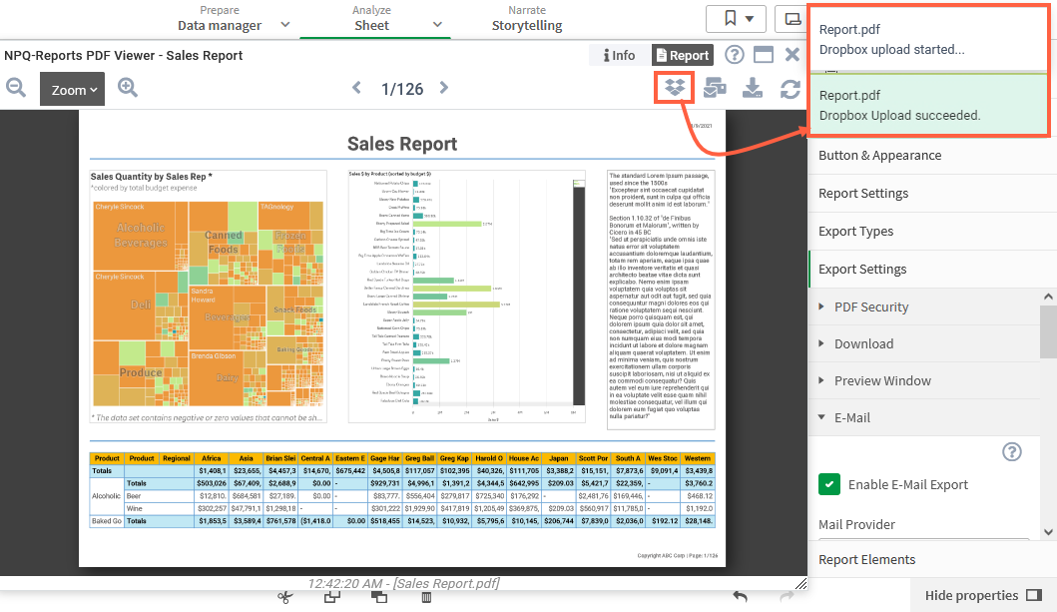The width and height of the screenshot is (1057, 612).
Task: Go to the next PDF page
Action: pos(443,88)
